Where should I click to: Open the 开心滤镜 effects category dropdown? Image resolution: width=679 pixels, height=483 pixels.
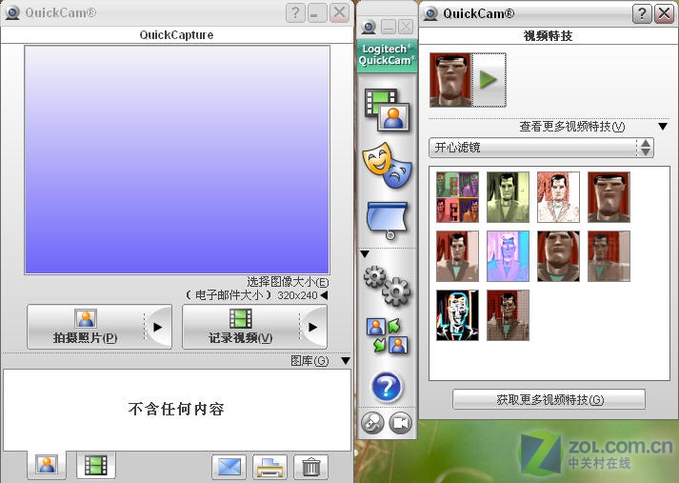pyautogui.click(x=541, y=148)
